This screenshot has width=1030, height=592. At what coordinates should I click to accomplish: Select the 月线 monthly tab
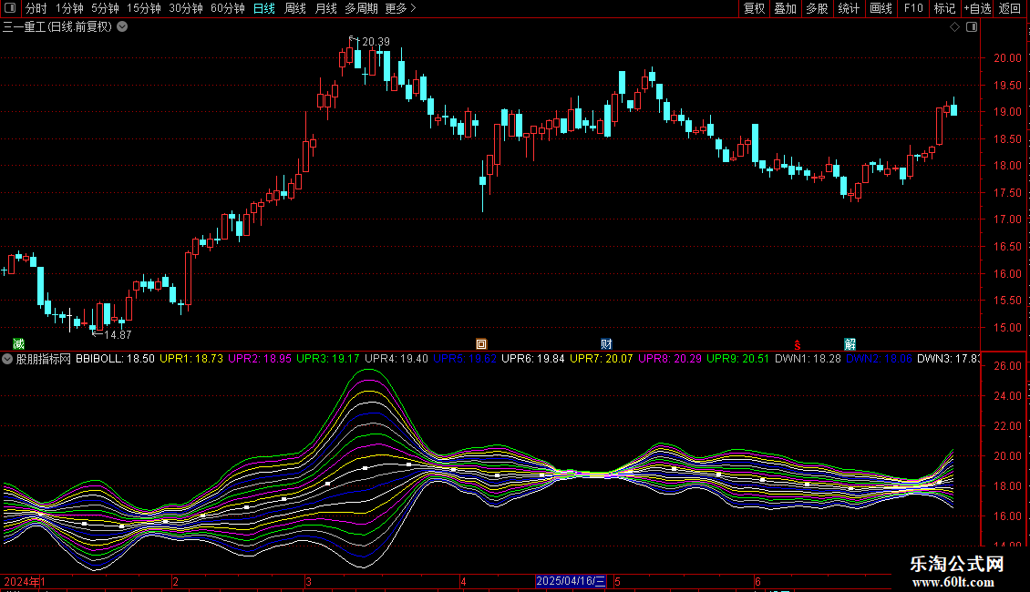point(325,8)
